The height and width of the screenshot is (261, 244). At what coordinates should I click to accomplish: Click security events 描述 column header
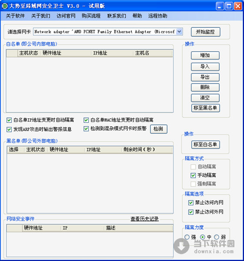point(138,228)
